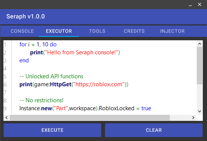This screenshot has height=141, width=207.
Task: Click the editor scroll left arrow
Action: 6,117
